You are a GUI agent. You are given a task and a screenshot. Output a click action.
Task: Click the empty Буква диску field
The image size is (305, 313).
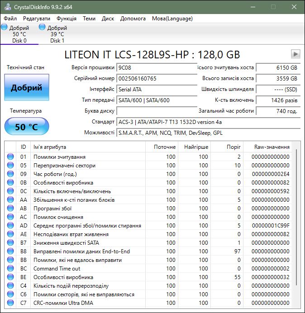(157, 111)
